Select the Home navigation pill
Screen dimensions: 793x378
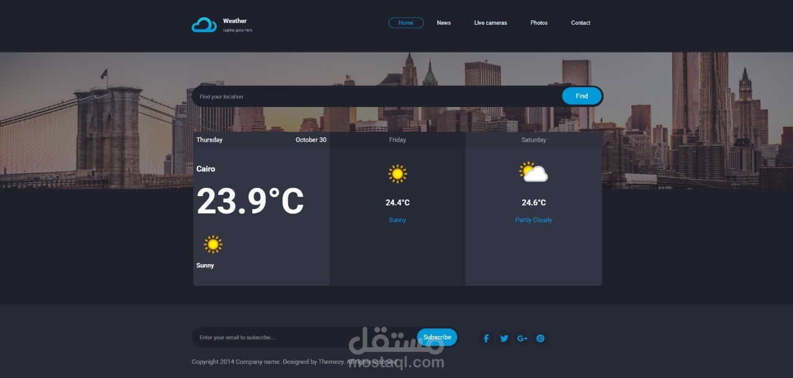click(x=406, y=22)
